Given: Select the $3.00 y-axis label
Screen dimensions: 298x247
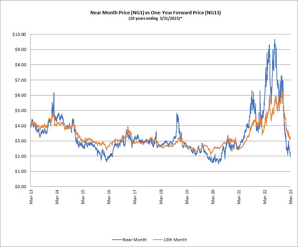Looking at the screenshot, I should pyautogui.click(x=20, y=141).
